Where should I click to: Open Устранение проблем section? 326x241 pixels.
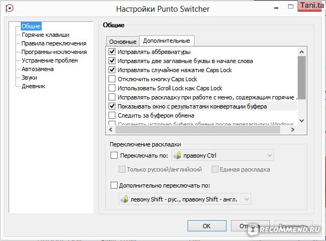coord(50,60)
